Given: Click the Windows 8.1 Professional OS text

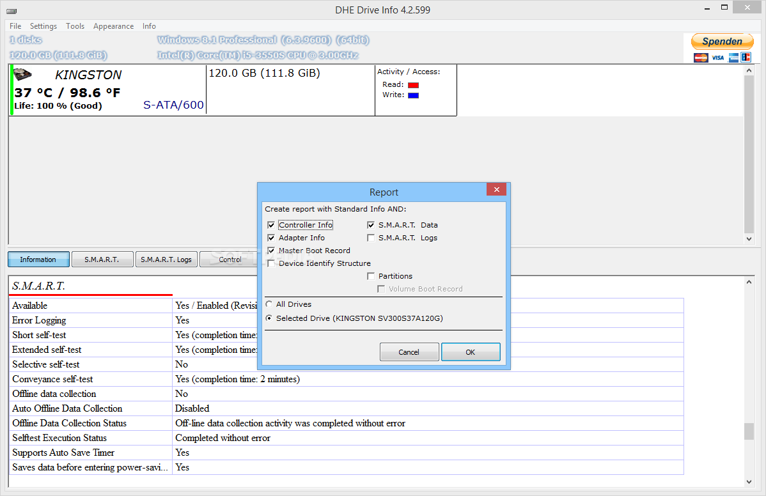Looking at the screenshot, I should click(263, 40).
